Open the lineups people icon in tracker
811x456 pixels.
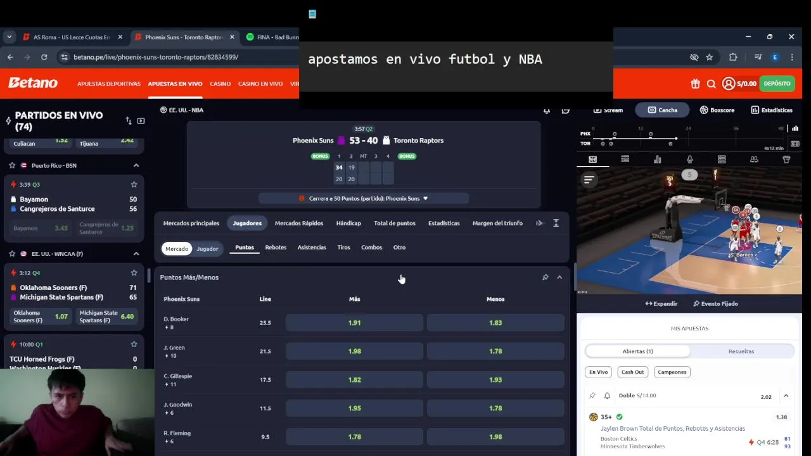click(x=754, y=160)
